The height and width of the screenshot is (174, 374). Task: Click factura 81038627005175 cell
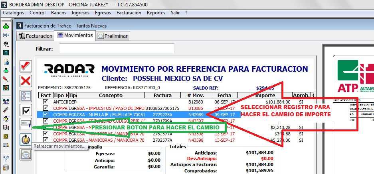coord(162,108)
